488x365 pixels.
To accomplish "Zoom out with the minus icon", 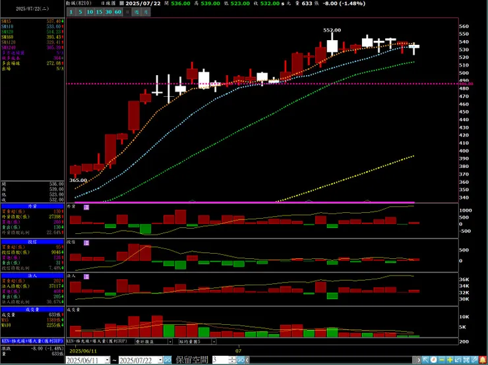I will (x=442, y=360).
